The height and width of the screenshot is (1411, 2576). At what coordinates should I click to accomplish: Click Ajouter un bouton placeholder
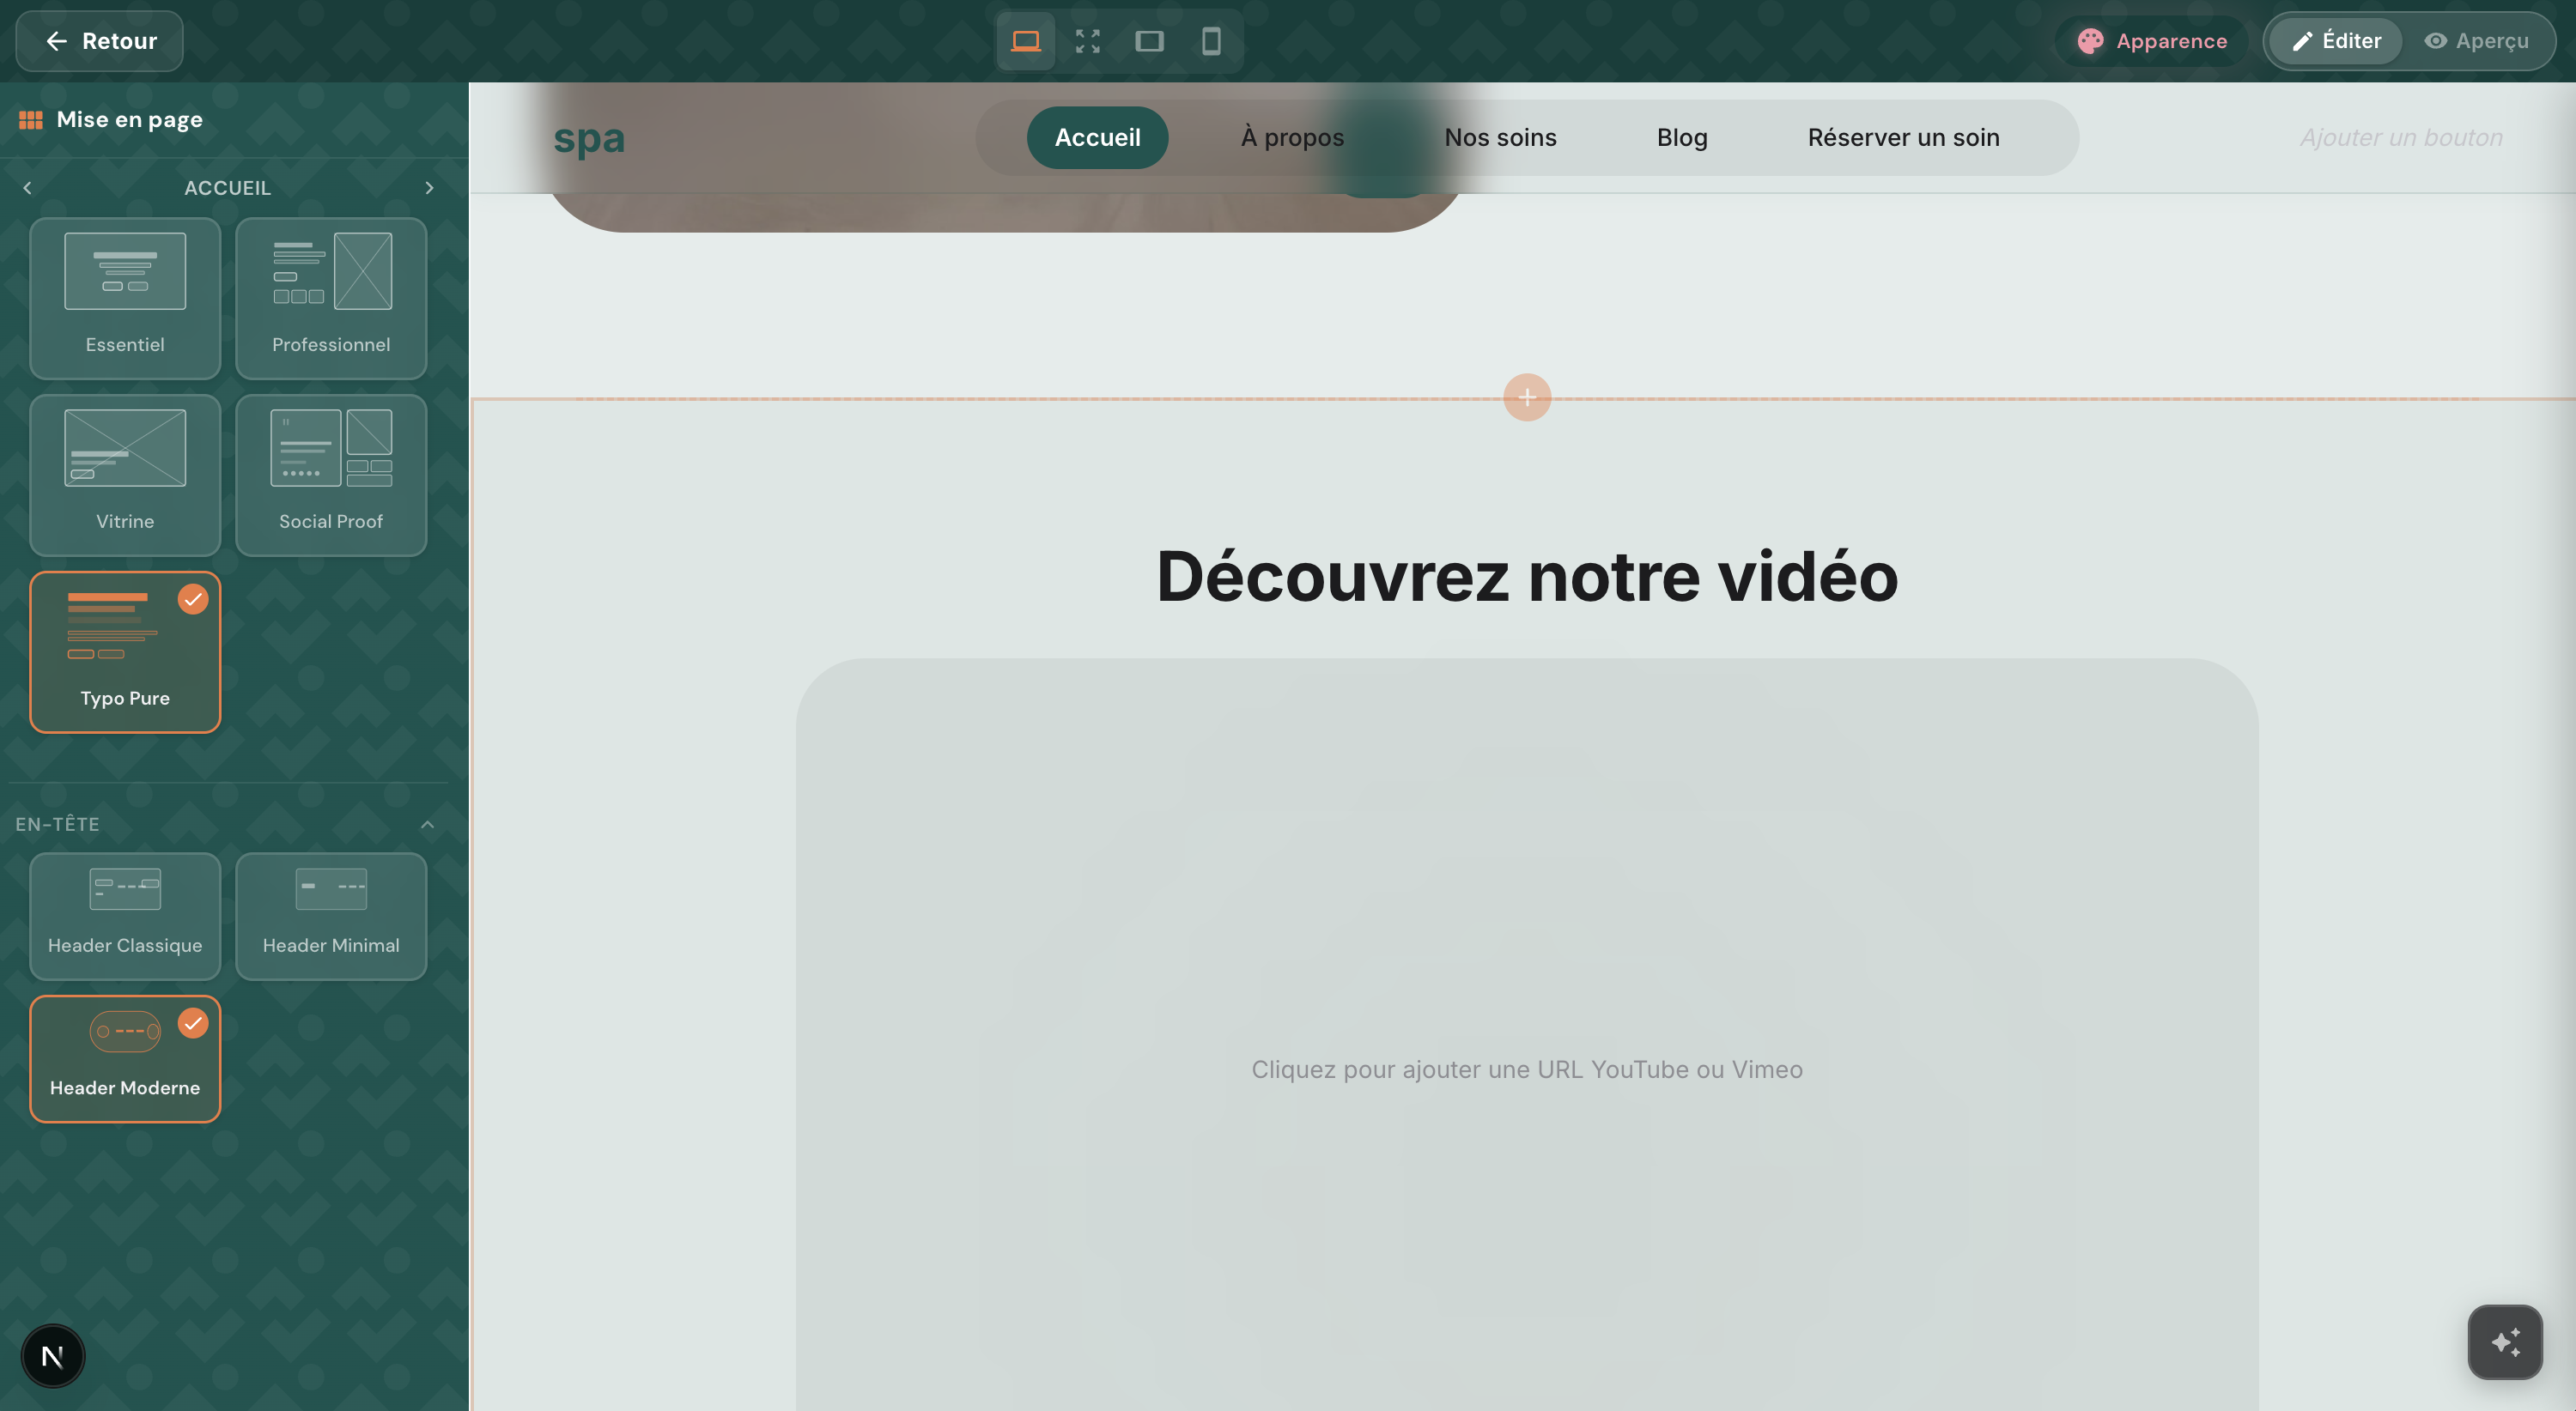(2401, 138)
